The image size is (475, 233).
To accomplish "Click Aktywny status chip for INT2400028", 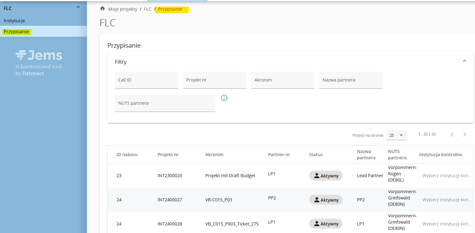I will (x=326, y=224).
